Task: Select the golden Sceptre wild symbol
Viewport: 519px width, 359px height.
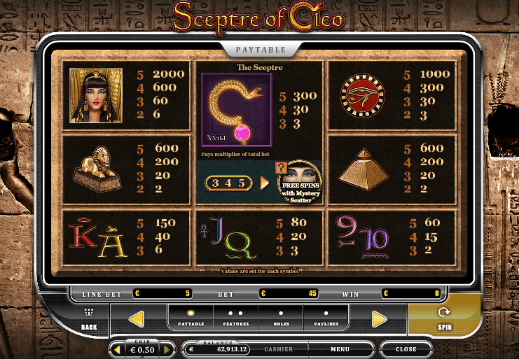Action: pyautogui.click(x=237, y=110)
